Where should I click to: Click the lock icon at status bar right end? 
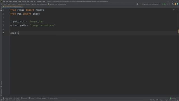178,100
